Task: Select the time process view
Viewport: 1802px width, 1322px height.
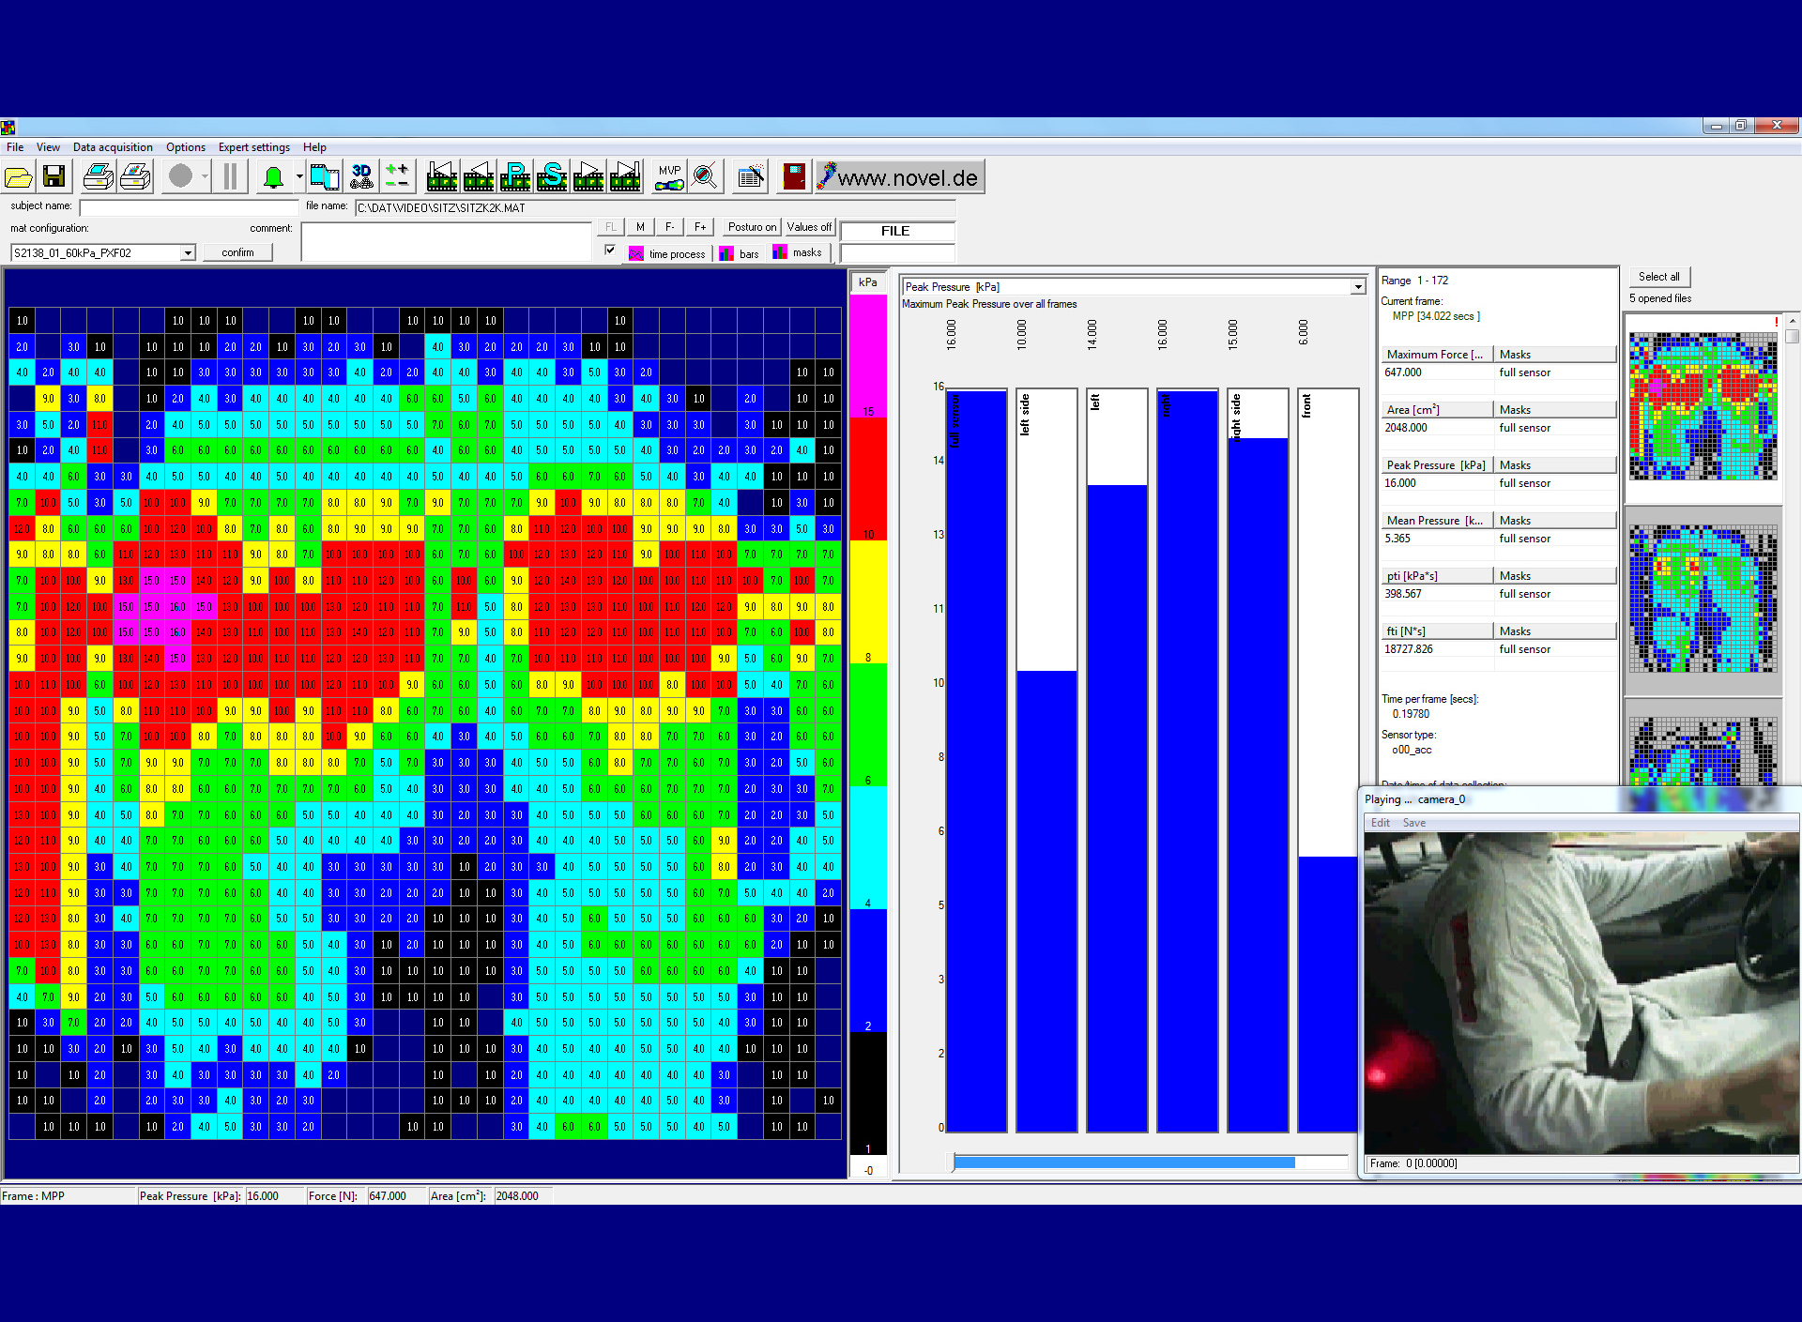Action: click(x=667, y=253)
